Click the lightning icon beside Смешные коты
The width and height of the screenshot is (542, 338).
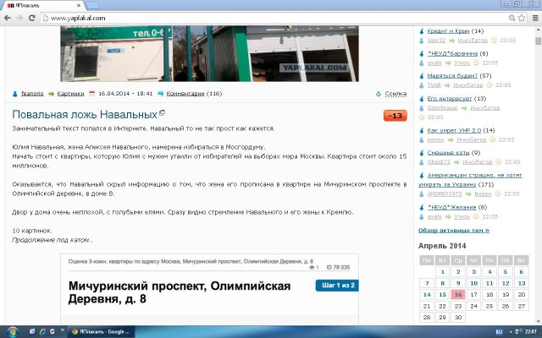coord(422,153)
